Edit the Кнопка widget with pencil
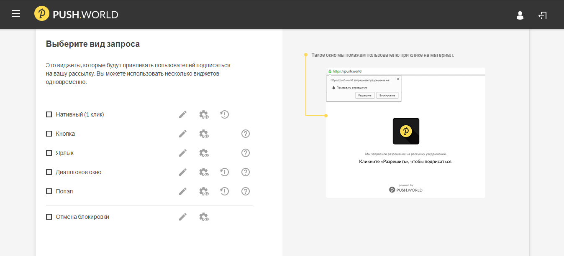 click(183, 134)
